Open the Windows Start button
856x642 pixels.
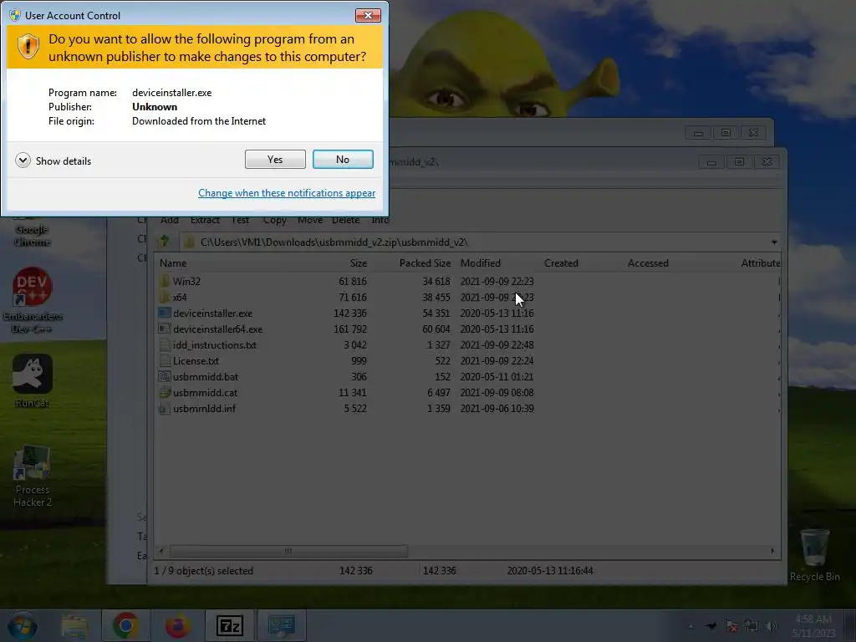click(22, 625)
